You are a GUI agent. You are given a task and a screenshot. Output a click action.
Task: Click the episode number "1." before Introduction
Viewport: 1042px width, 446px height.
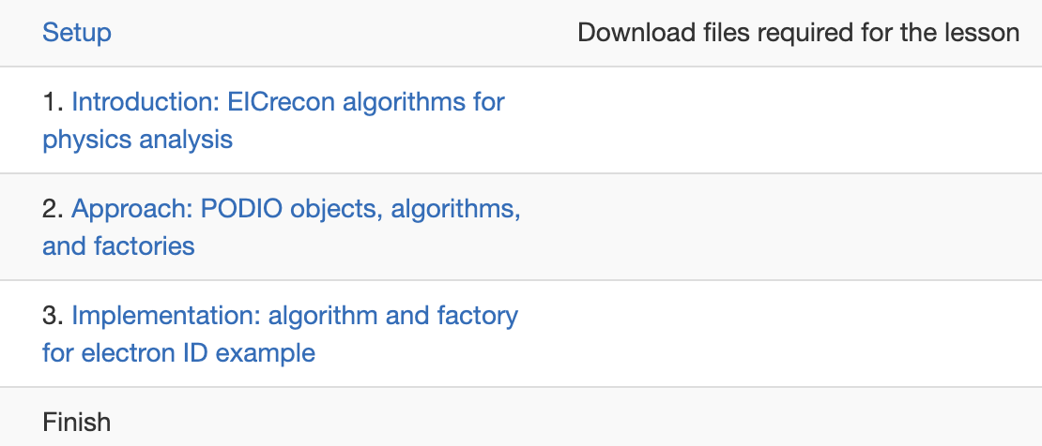point(53,101)
